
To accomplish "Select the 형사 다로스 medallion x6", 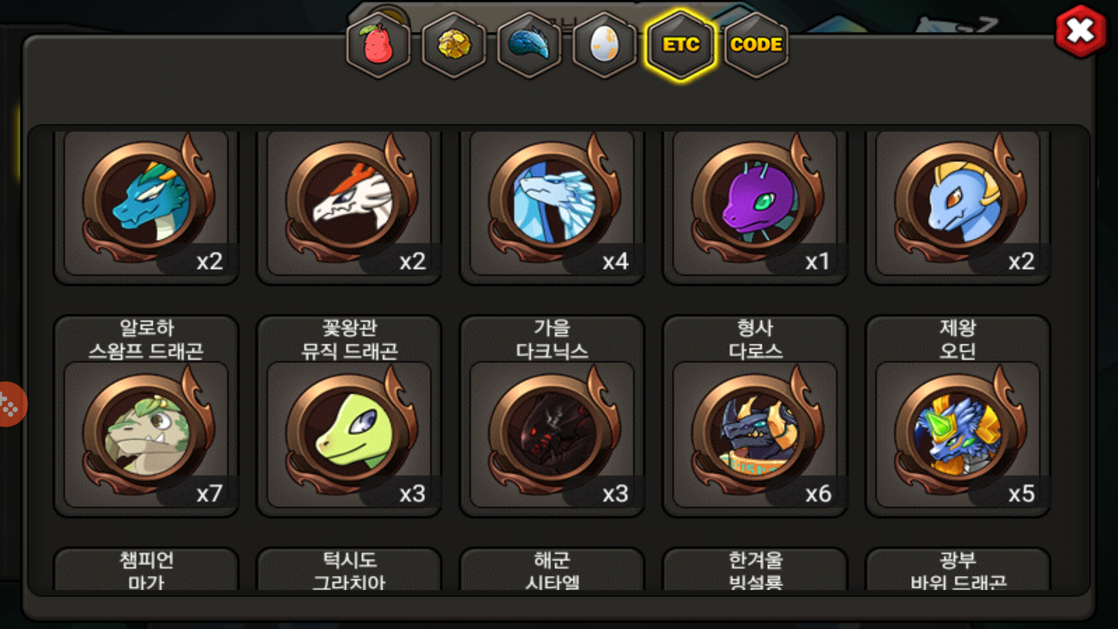I will click(x=755, y=434).
